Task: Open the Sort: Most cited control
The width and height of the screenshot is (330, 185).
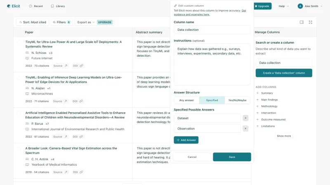Action: (x=33, y=22)
